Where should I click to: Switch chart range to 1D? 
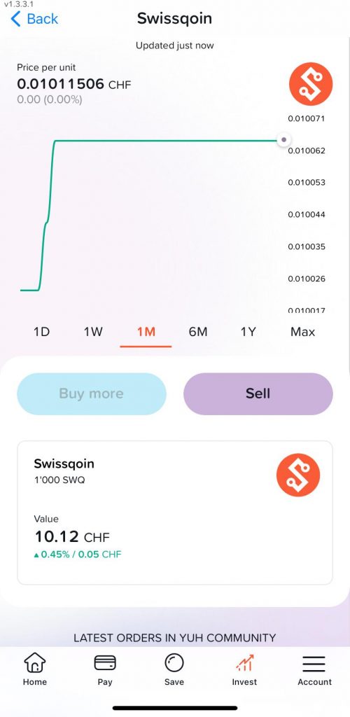(41, 332)
